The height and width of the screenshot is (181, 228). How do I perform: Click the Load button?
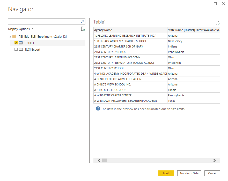[166, 173]
